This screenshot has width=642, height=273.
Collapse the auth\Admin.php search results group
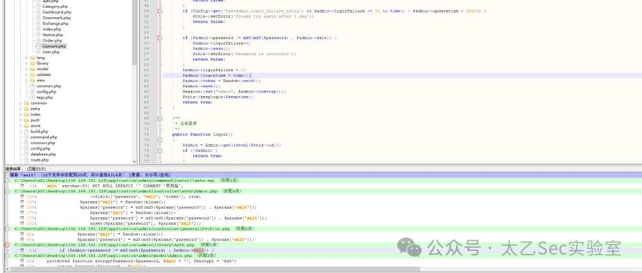[x=7, y=191]
